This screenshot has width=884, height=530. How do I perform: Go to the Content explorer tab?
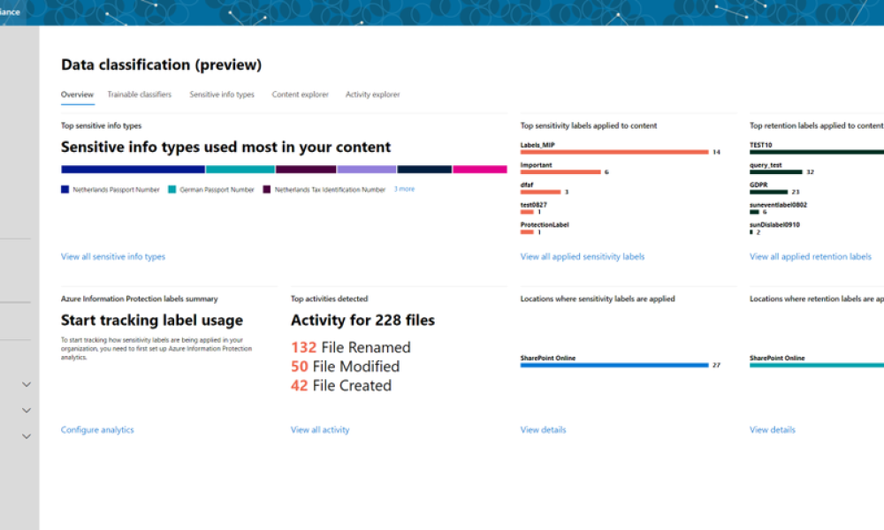click(x=300, y=95)
